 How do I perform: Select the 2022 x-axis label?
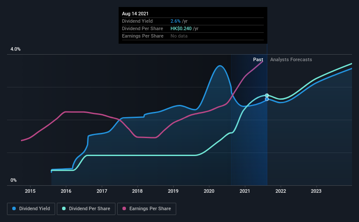(x=281, y=191)
